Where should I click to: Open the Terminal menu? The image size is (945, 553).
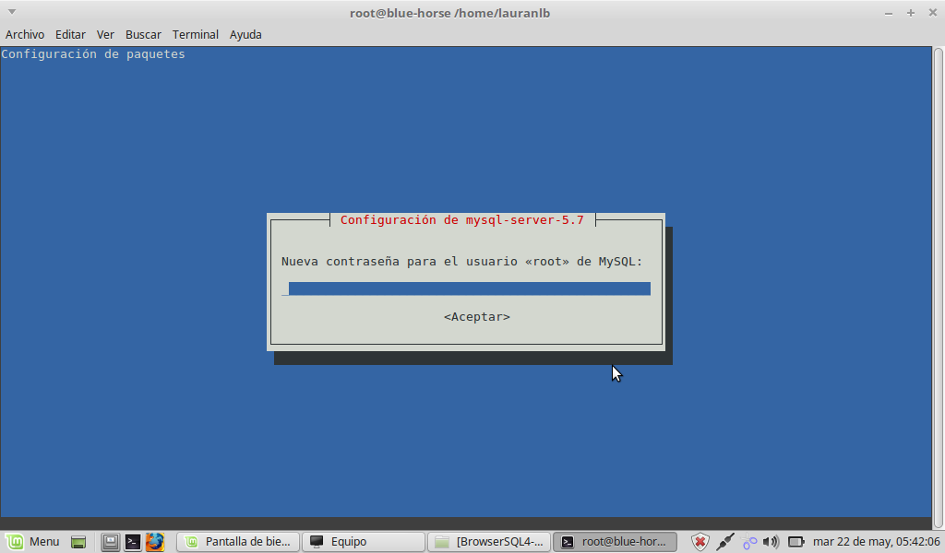(x=195, y=34)
